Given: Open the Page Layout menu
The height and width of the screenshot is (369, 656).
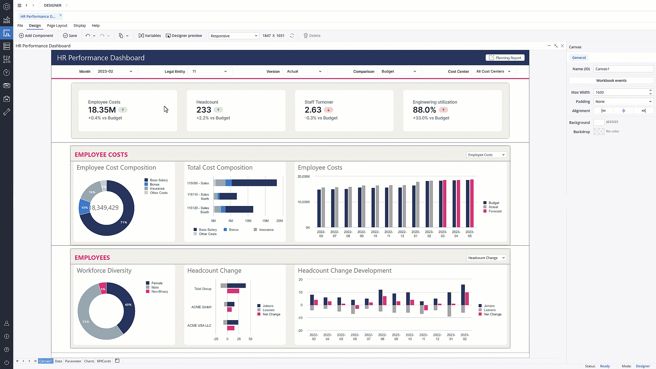Looking at the screenshot, I should pos(57,26).
